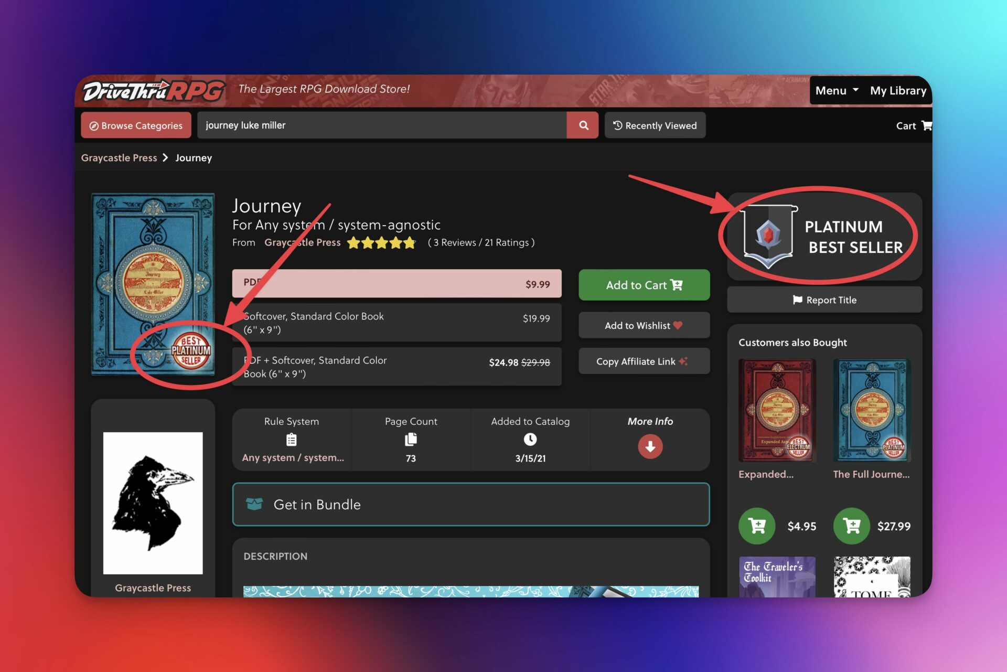This screenshot has width=1007, height=672.
Task: Click the Journey cover image
Action: [x=153, y=284]
